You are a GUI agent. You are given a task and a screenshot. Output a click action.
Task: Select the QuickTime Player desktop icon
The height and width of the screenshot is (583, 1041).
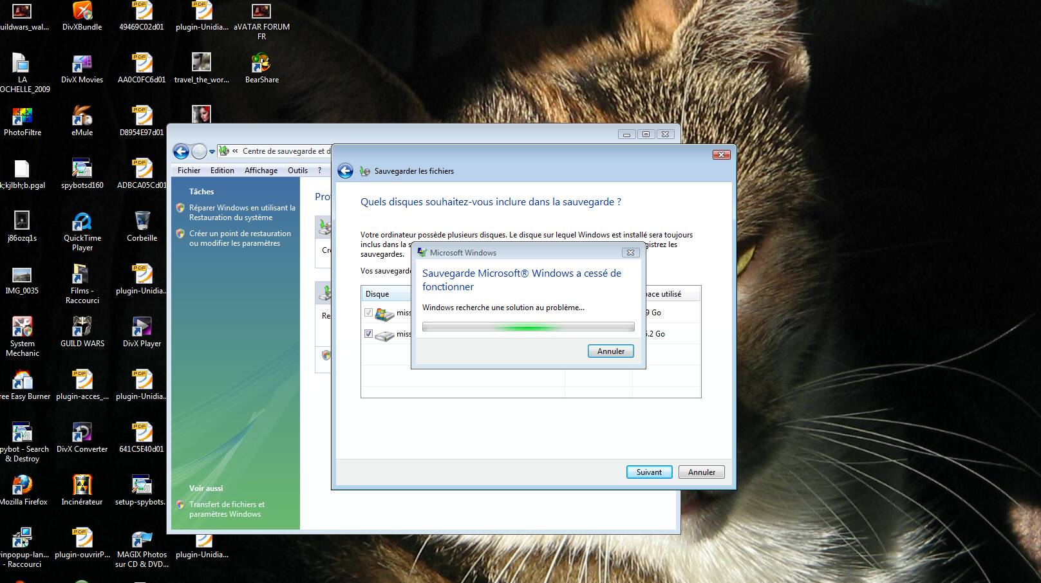(82, 222)
